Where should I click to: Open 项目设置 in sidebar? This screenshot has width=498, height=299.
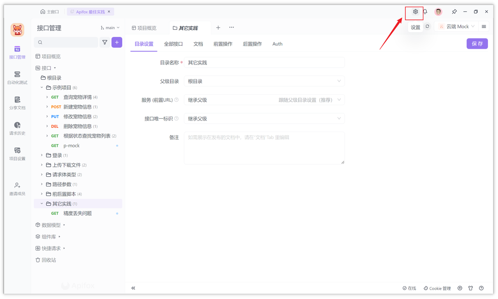tap(17, 154)
